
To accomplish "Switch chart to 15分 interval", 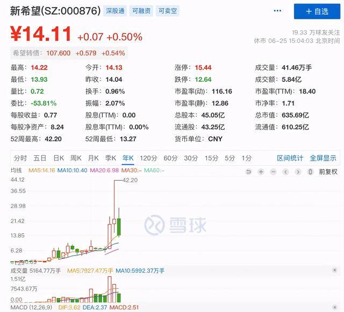I will point(211,158).
